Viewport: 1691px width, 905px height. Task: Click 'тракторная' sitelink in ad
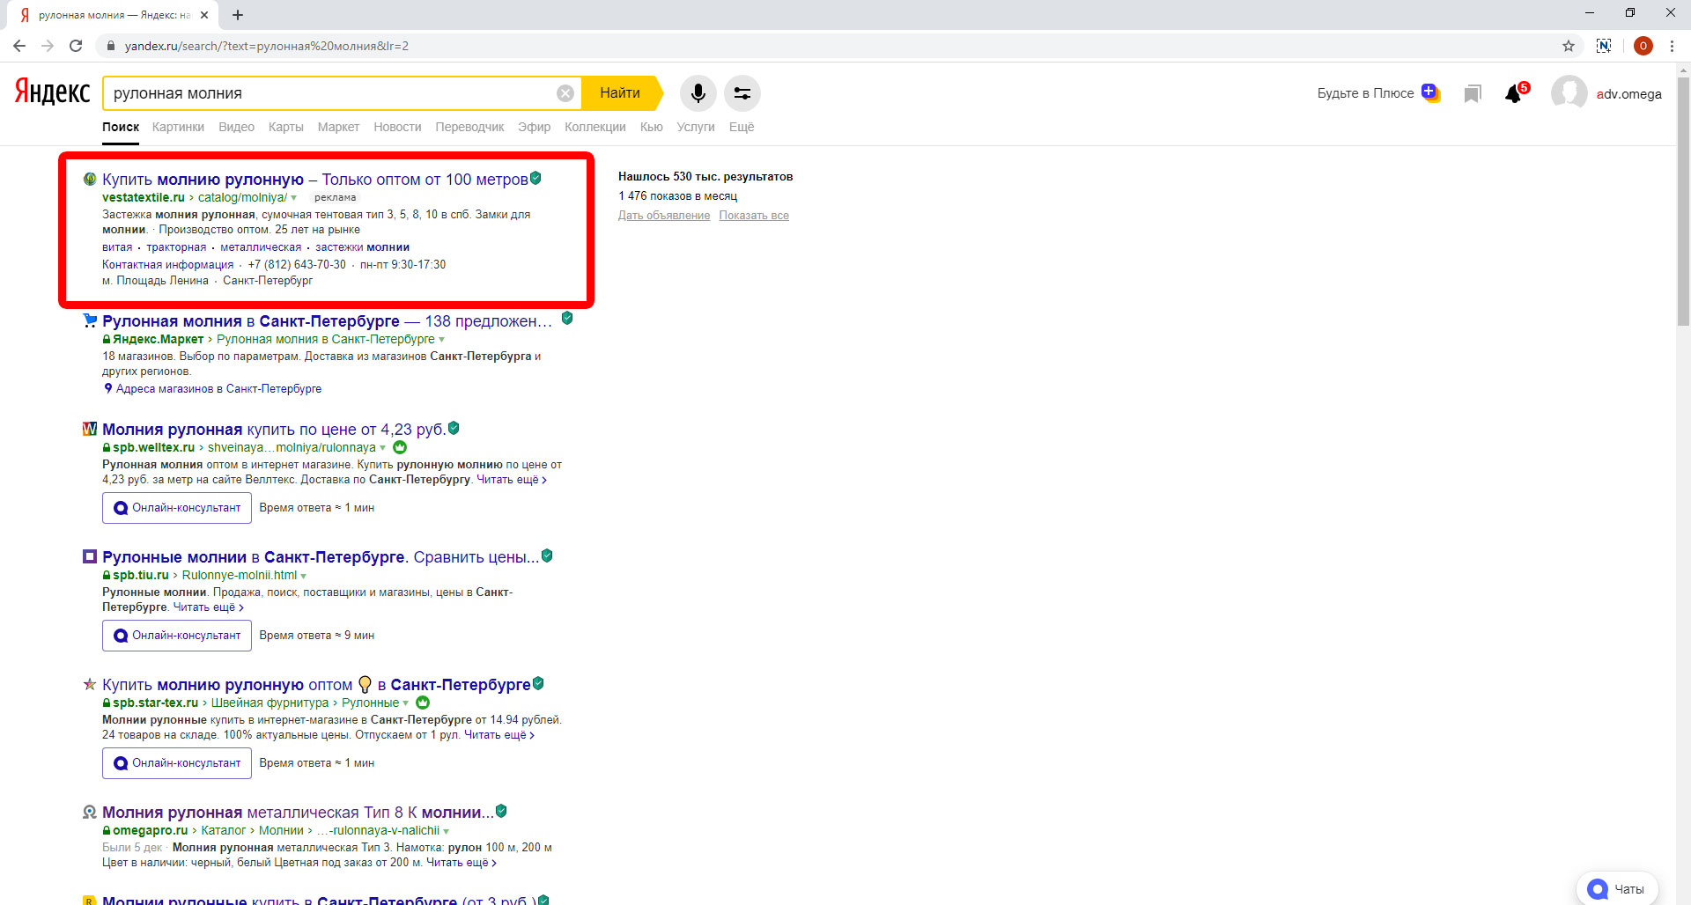click(176, 247)
